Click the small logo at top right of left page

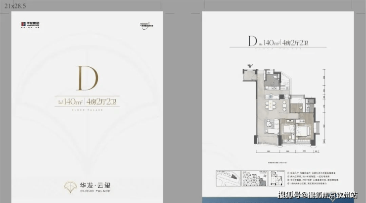click(146, 26)
